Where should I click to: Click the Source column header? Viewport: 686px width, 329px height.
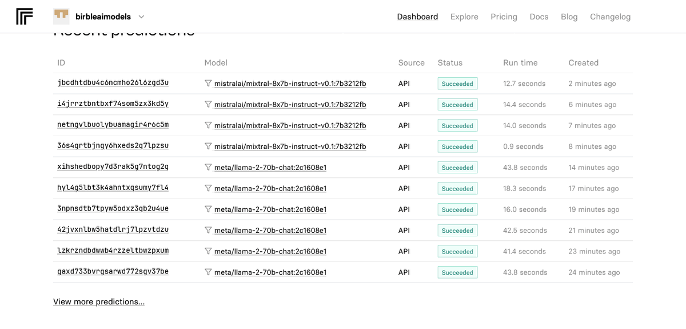click(412, 63)
